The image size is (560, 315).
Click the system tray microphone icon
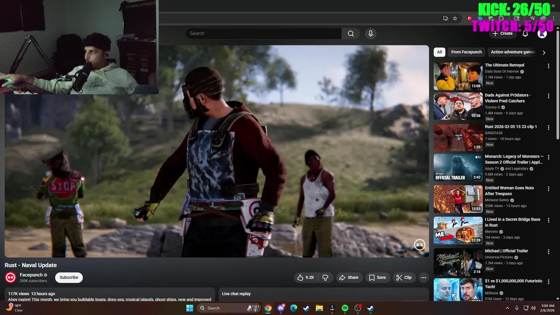517,308
